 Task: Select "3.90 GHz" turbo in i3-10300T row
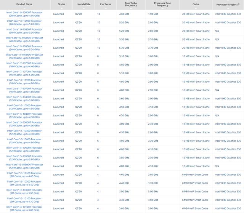pyautogui.click(x=124, y=191)
